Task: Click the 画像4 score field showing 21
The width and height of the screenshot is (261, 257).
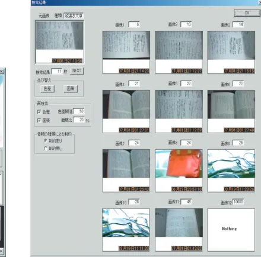Action: click(x=134, y=83)
